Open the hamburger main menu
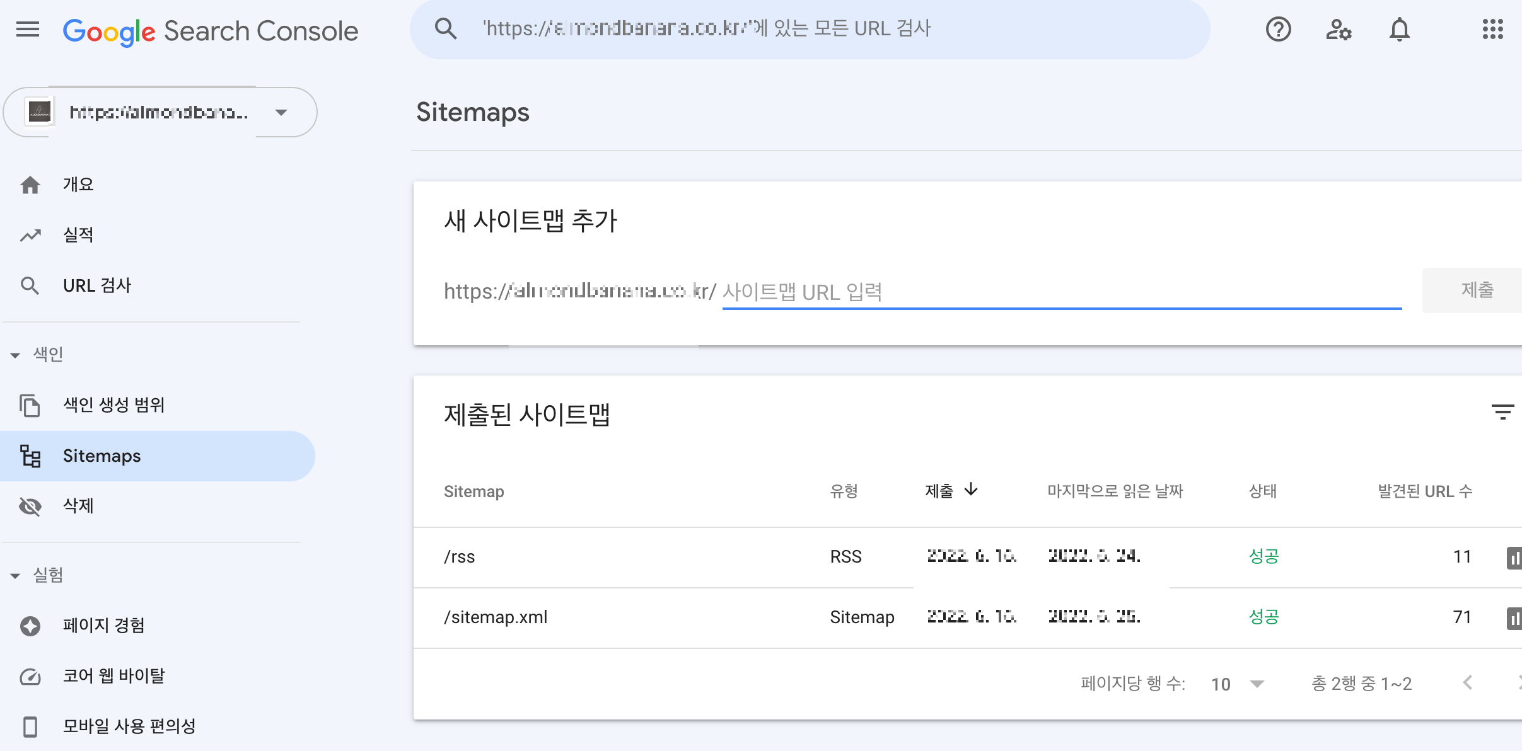The image size is (1522, 751). [28, 30]
